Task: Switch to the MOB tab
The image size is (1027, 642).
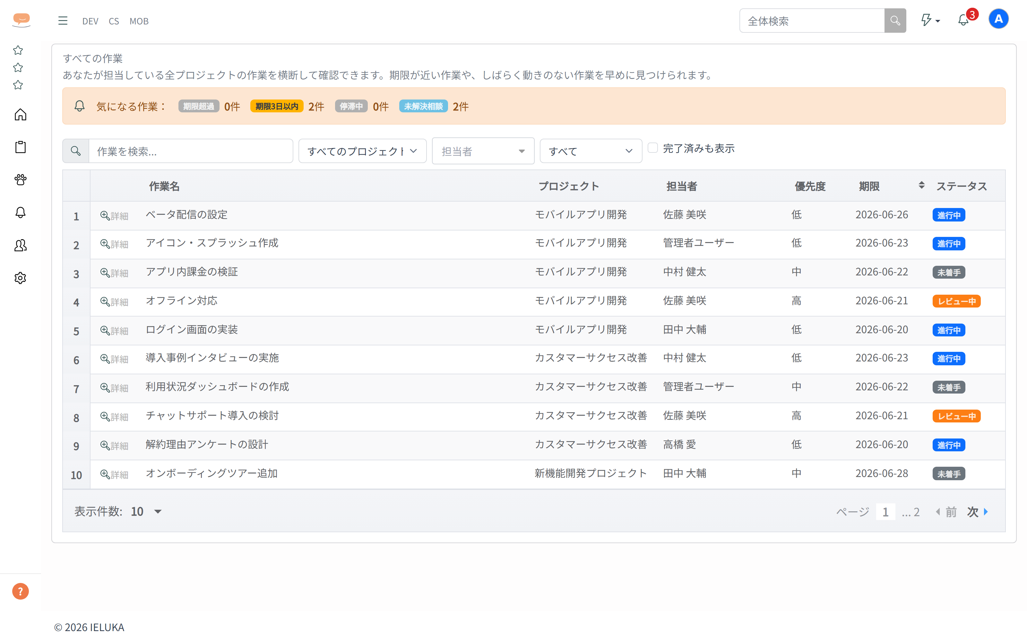Action: tap(139, 21)
